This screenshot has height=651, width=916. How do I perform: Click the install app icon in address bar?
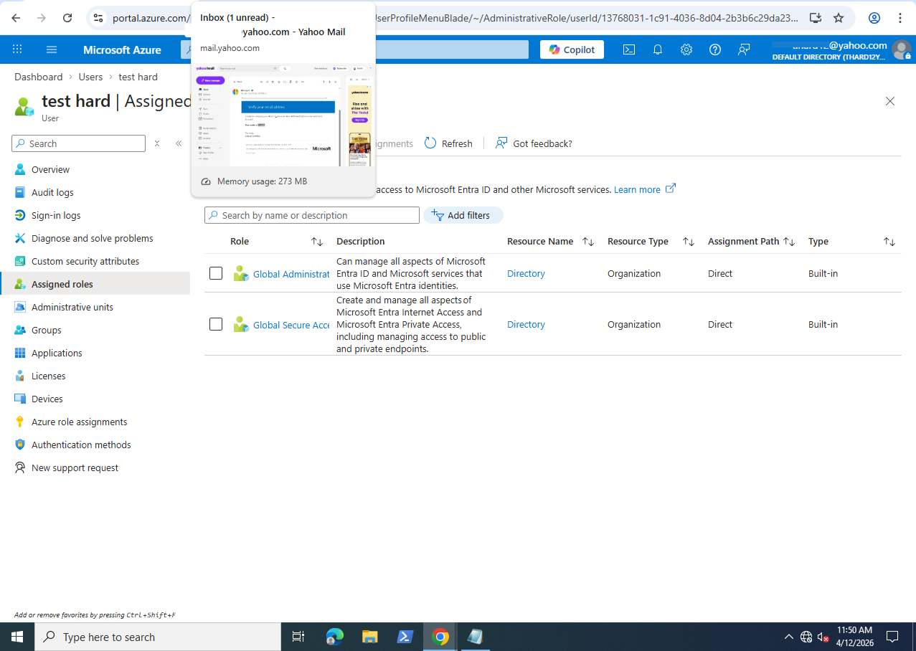click(x=815, y=18)
